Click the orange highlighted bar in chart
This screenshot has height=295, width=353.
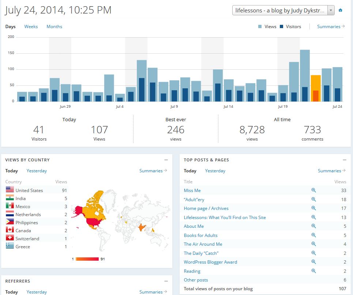[x=315, y=88]
